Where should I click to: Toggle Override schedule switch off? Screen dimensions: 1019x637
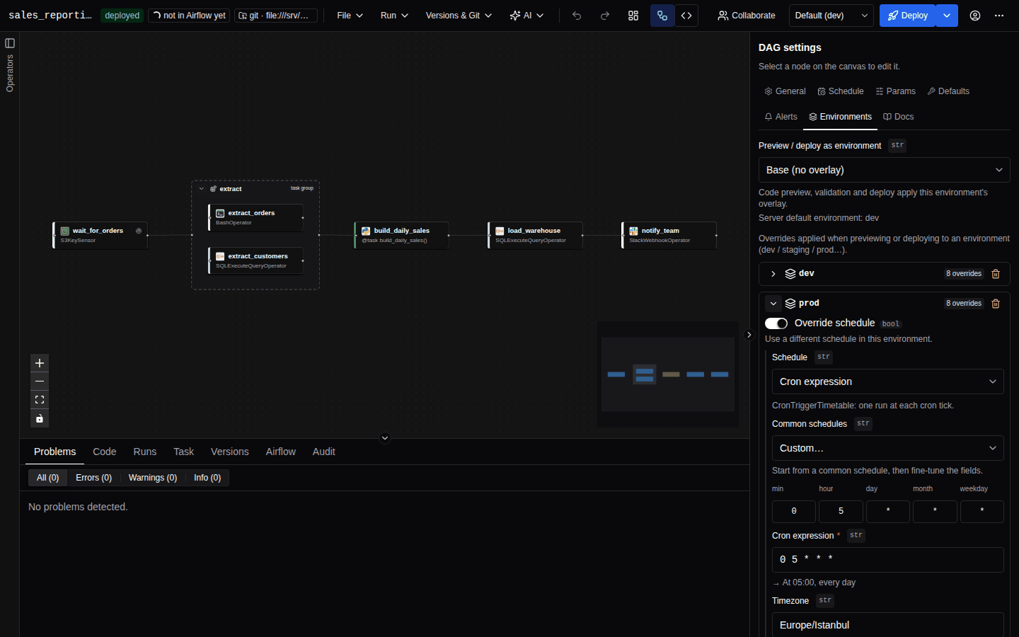click(776, 323)
